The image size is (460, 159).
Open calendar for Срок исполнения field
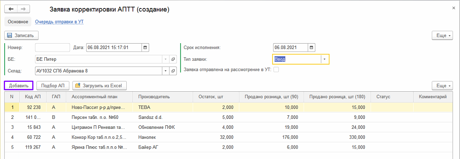(311, 47)
